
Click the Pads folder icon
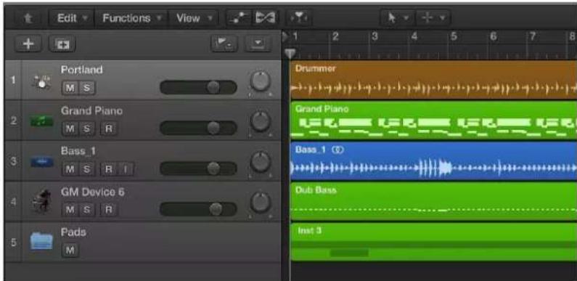(x=41, y=240)
